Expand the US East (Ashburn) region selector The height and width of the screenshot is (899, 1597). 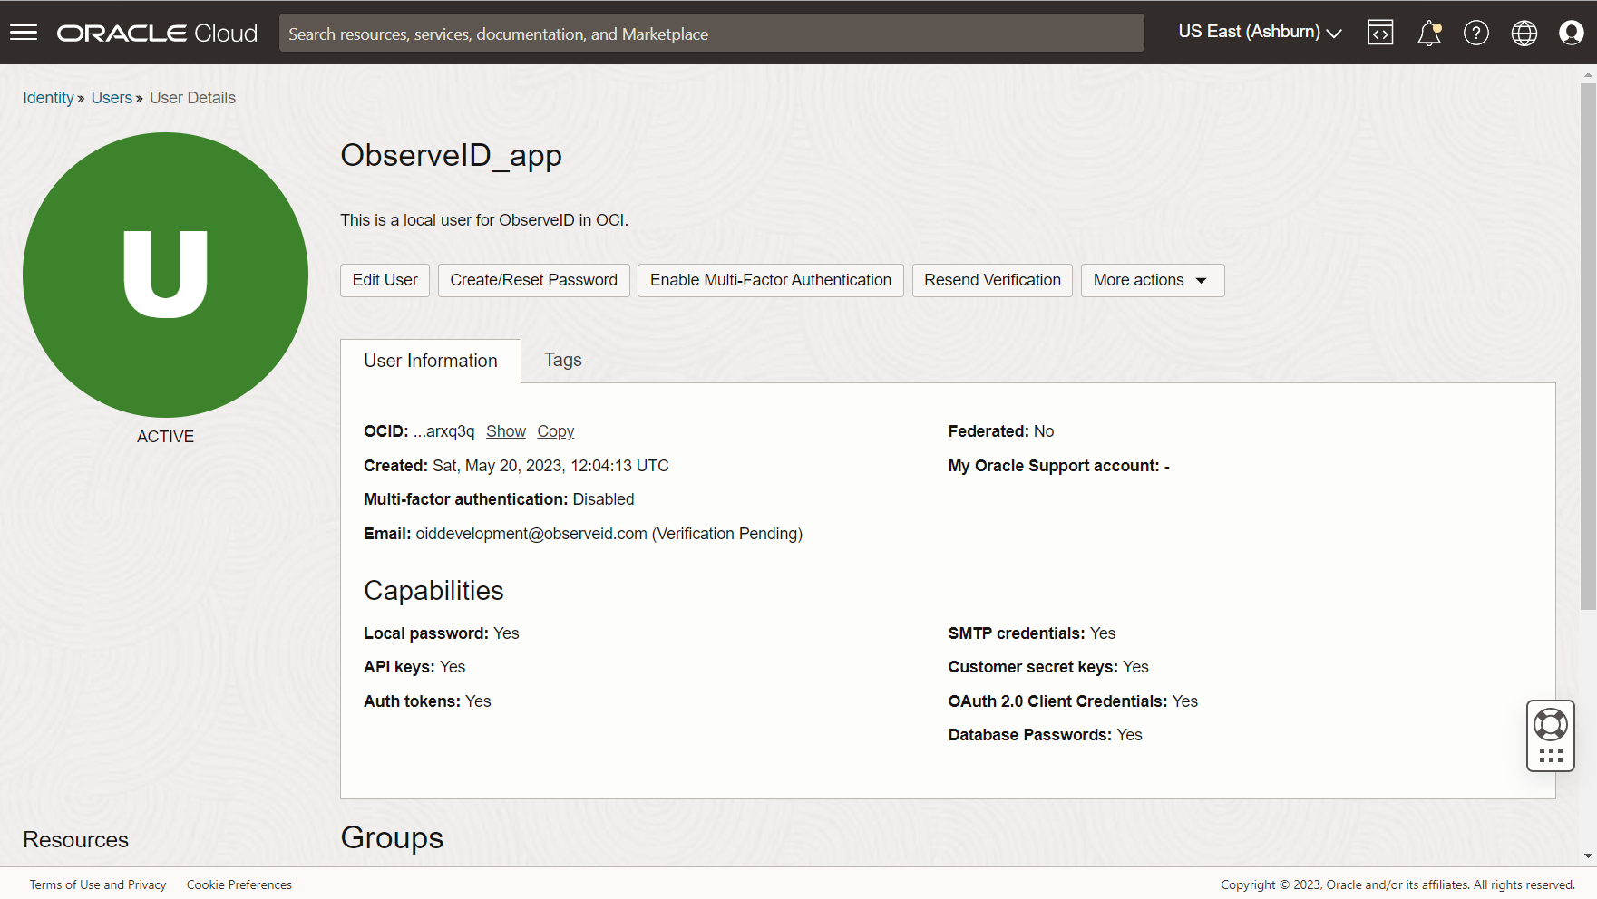point(1259,32)
